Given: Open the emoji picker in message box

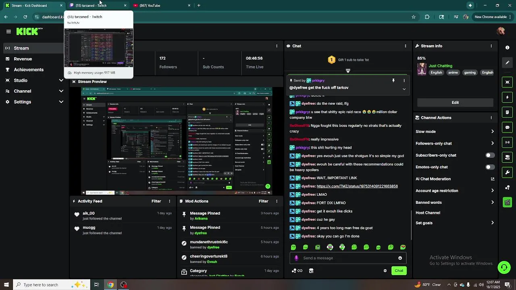Looking at the screenshot, I should [400, 258].
